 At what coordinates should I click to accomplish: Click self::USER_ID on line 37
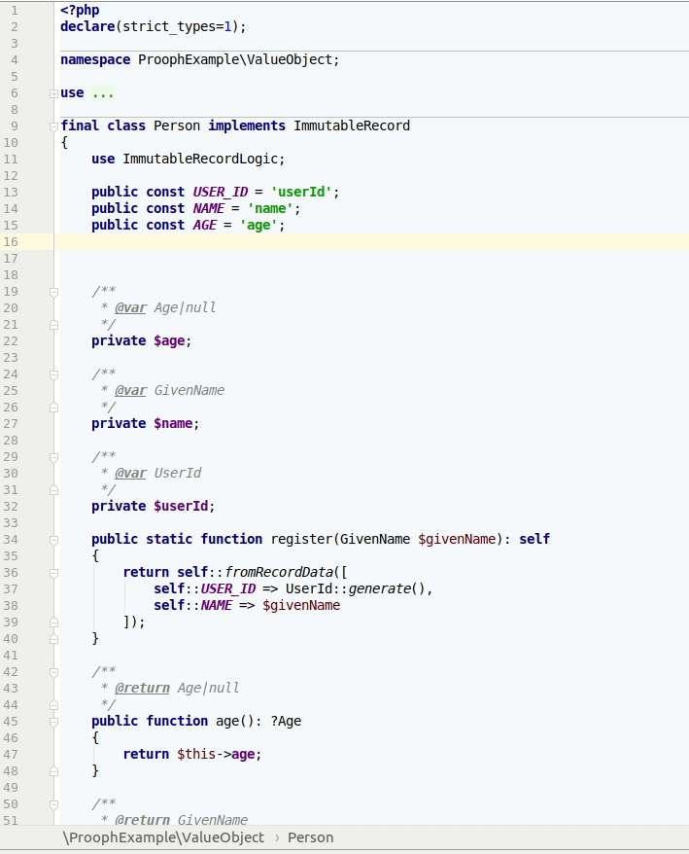pyautogui.click(x=204, y=588)
